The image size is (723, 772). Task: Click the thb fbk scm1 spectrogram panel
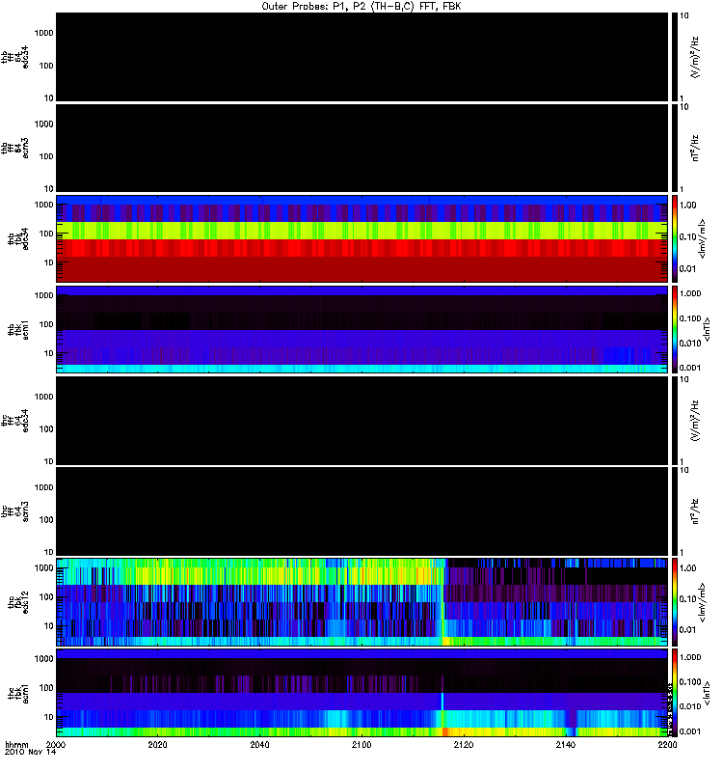pos(362,329)
